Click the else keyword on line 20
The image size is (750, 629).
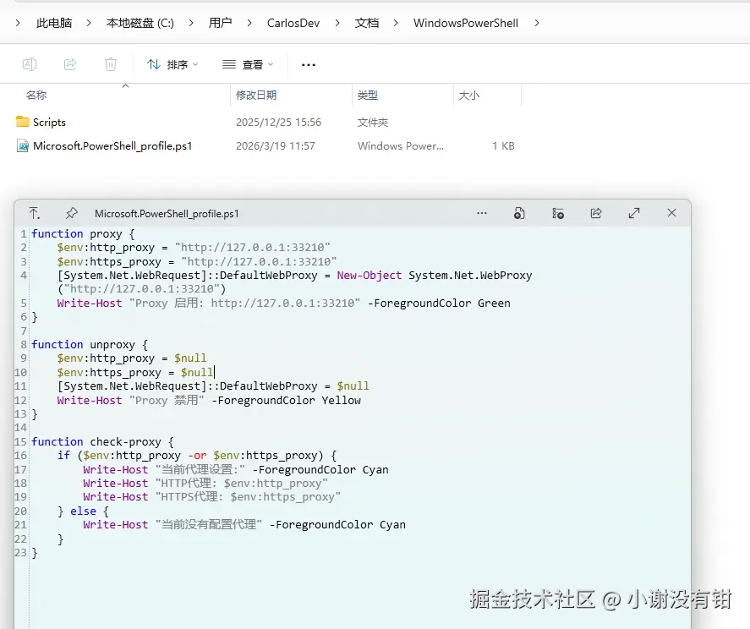click(83, 511)
